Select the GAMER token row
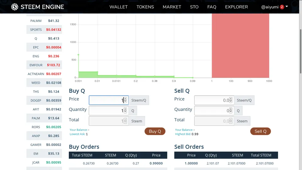Image resolution: width=302 pixels, height=170 pixels. (x=44, y=145)
